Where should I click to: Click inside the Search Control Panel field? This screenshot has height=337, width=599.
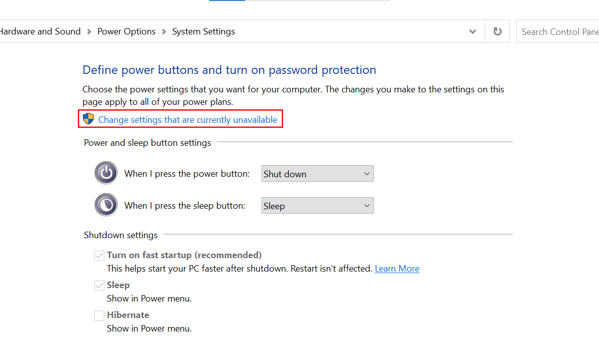point(559,31)
